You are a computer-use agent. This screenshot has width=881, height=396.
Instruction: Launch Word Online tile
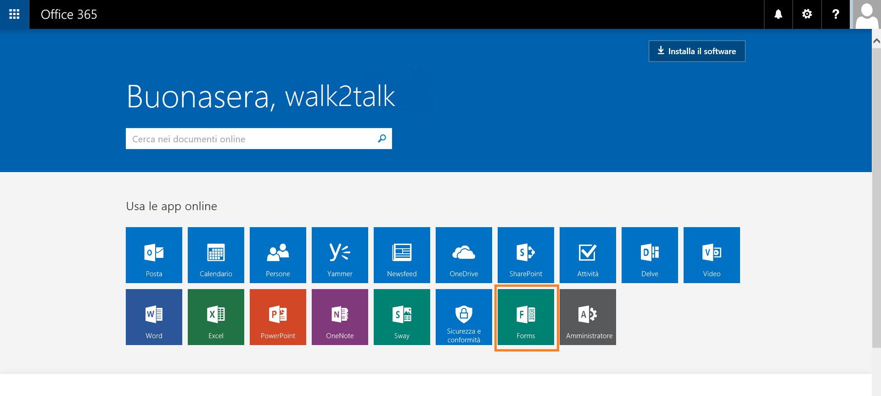coord(154,317)
